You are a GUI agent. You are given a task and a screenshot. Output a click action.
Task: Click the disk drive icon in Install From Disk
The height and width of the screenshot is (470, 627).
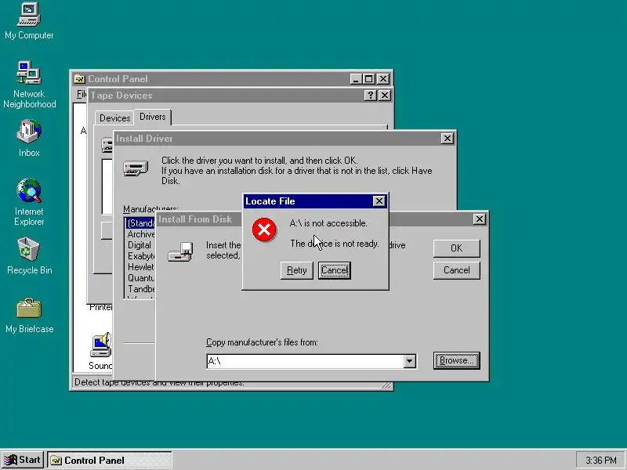pos(180,251)
